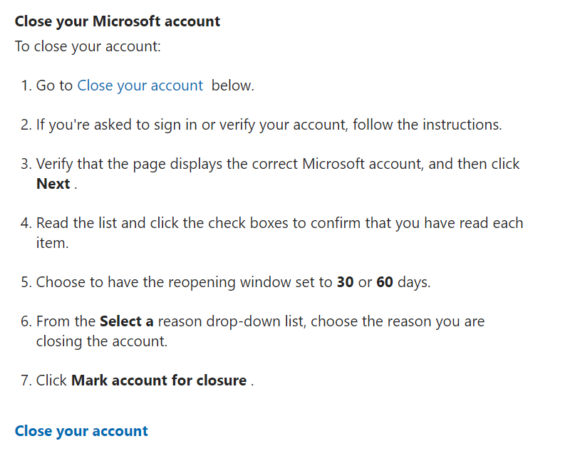The width and height of the screenshot is (580, 456).
Task: Click the word "item." in step 4
Action: point(52,243)
